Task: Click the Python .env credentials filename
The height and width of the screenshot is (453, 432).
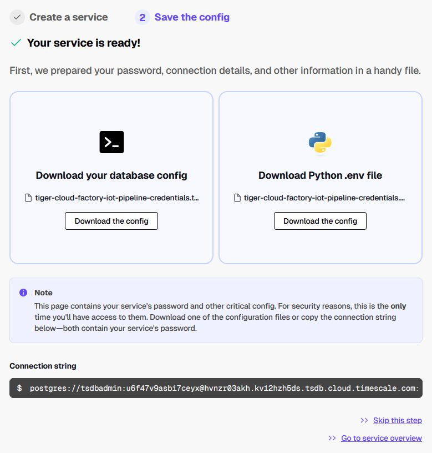Action: (324, 198)
